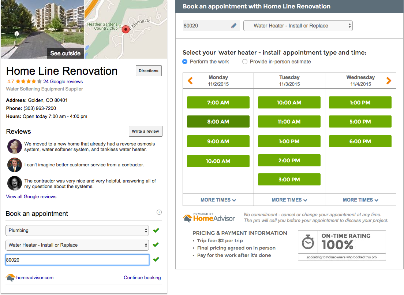This screenshot has width=404, height=295.
Task: Book Wednesday 1:00 PM slot
Action: point(360,103)
